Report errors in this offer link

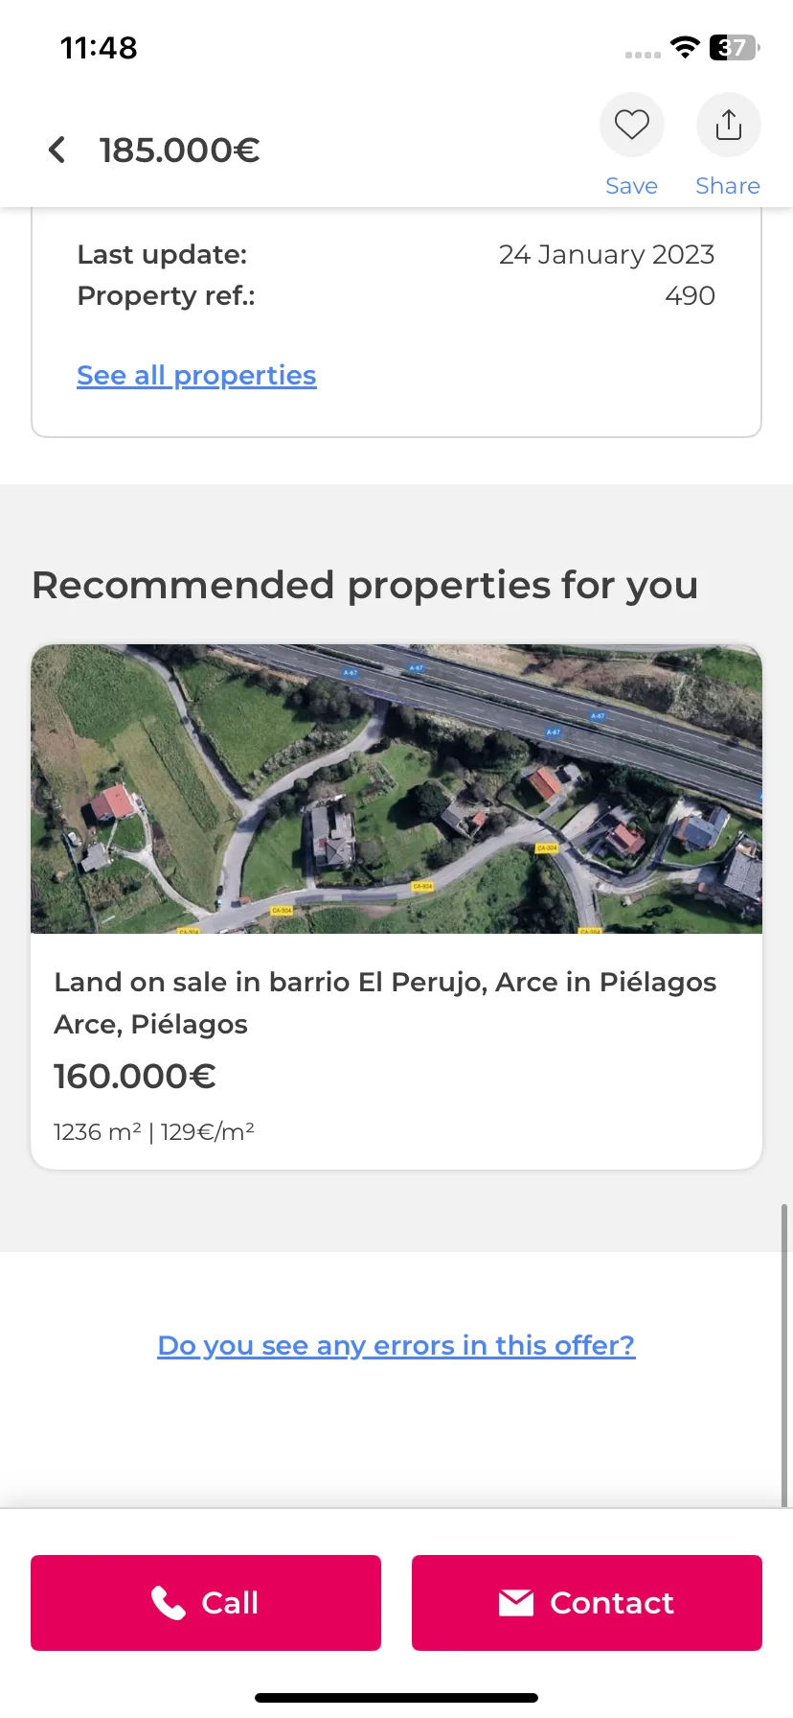pos(396,1345)
